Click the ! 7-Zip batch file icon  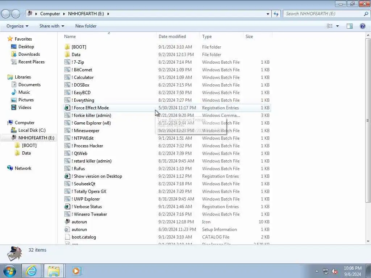click(67, 62)
